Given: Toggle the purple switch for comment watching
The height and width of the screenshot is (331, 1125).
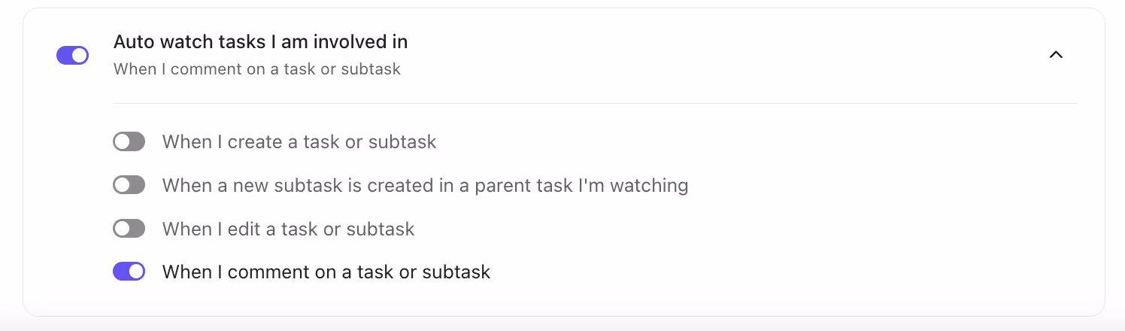Looking at the screenshot, I should [x=129, y=272].
